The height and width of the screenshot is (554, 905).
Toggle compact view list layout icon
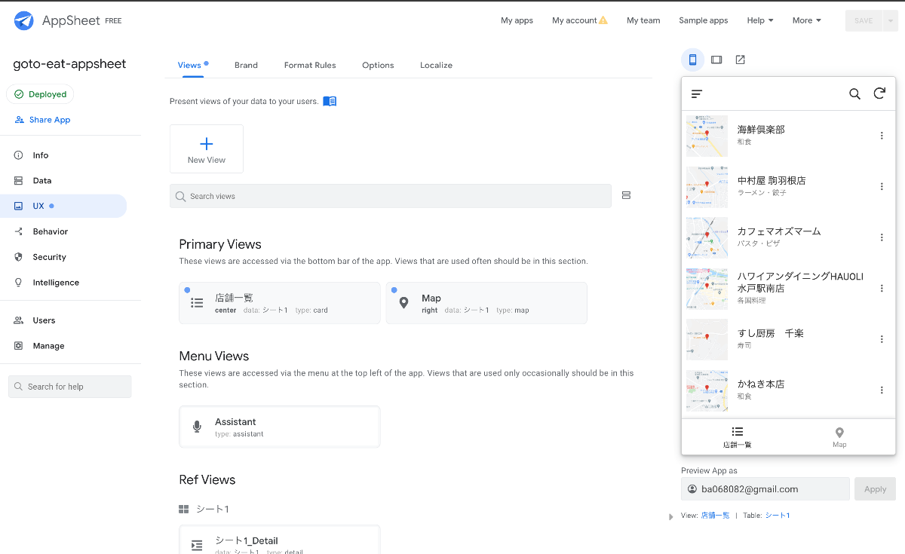coord(626,195)
